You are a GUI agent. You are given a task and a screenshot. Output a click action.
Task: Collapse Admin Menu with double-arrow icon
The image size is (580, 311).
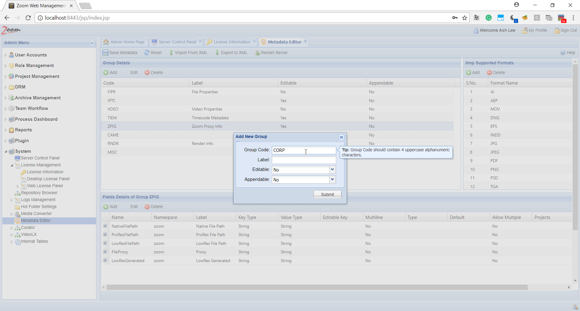click(x=92, y=43)
